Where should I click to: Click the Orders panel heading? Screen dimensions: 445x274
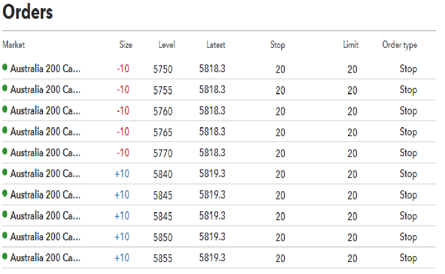(28, 12)
